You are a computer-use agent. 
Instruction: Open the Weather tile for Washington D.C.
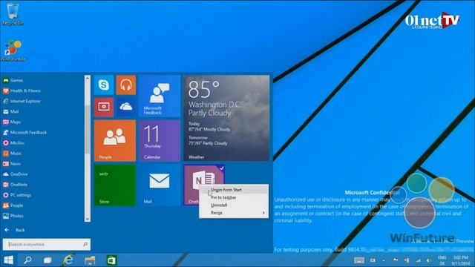pyautogui.click(x=226, y=118)
